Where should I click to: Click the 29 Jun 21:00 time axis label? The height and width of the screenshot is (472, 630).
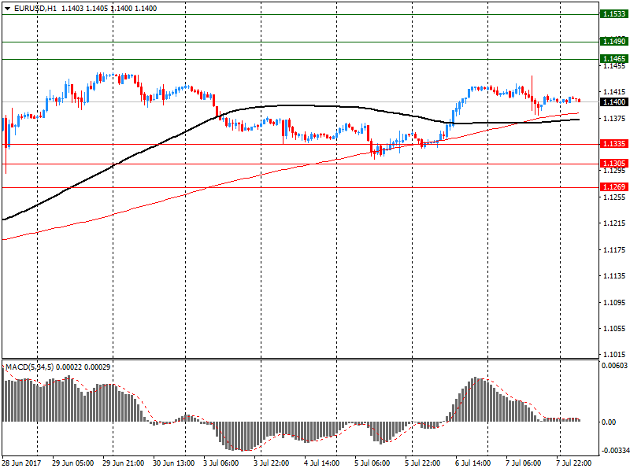click(x=124, y=463)
